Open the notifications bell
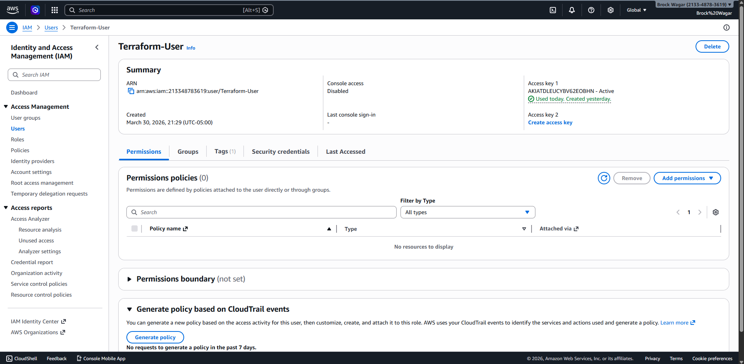The image size is (744, 364). tap(572, 10)
